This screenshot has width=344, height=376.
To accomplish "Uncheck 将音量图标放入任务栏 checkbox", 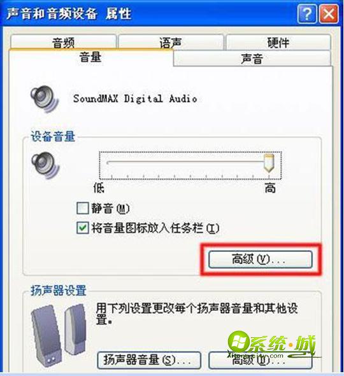I will coord(82,228).
